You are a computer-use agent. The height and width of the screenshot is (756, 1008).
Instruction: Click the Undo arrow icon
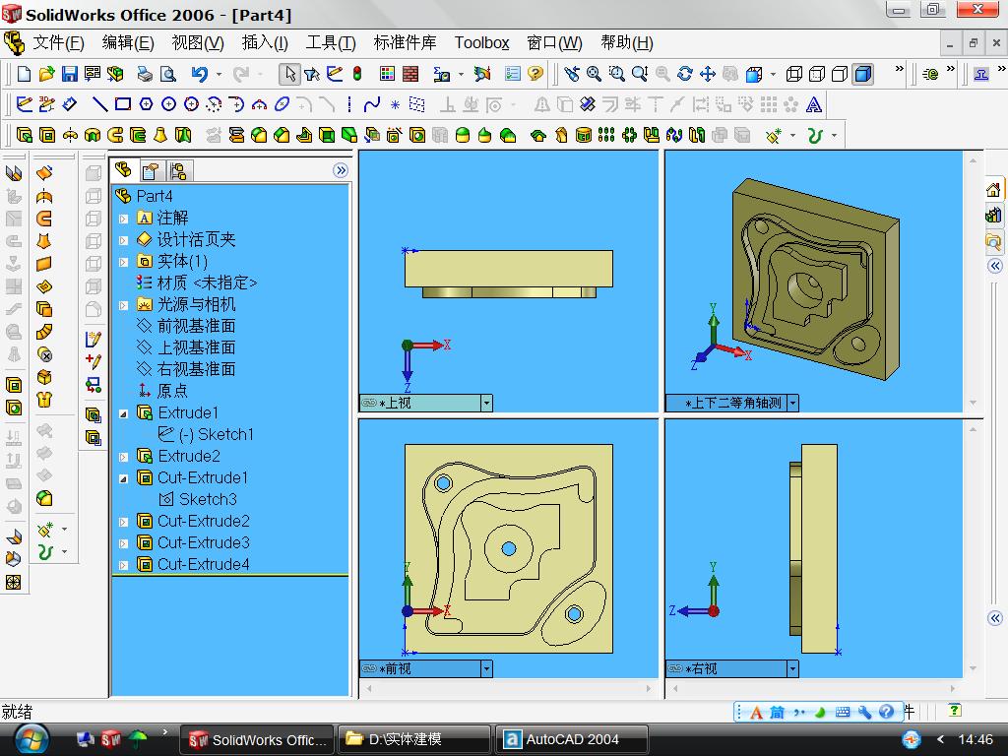tap(199, 74)
